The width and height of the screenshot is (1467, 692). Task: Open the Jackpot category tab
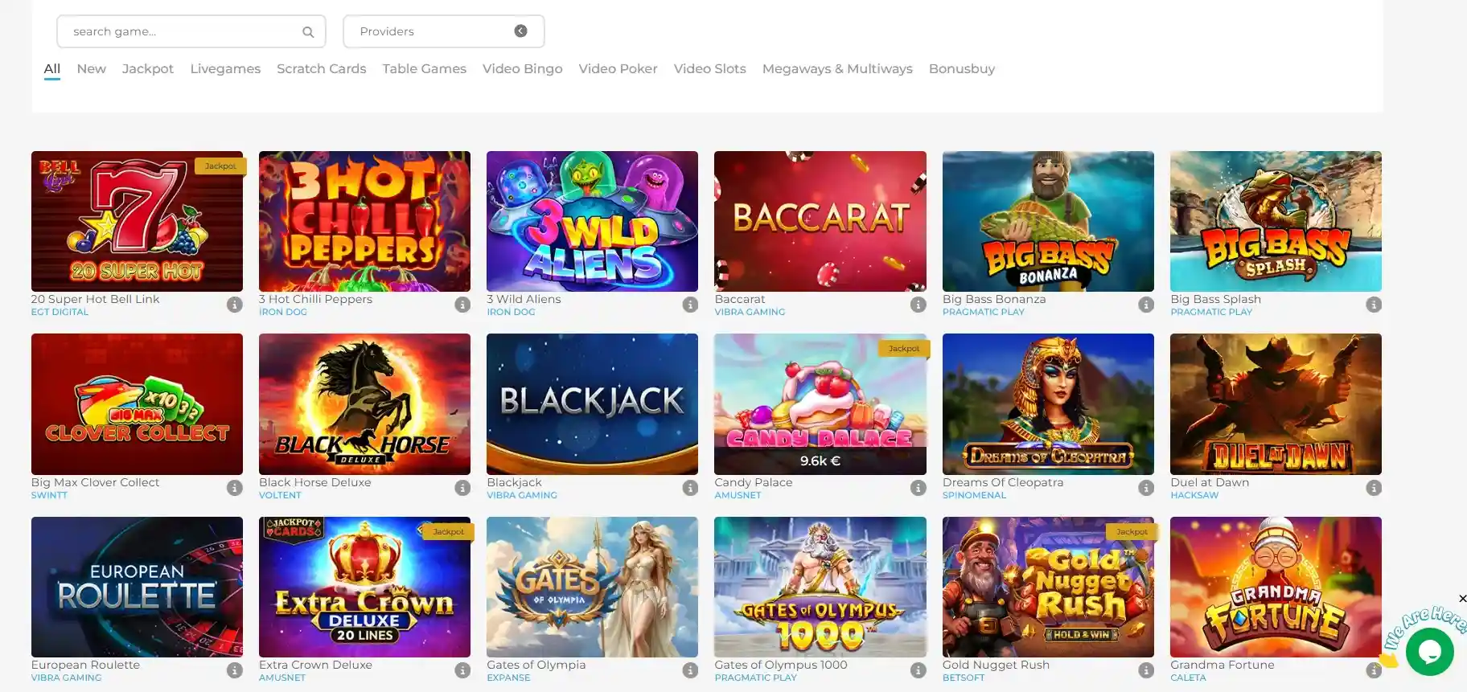click(148, 69)
